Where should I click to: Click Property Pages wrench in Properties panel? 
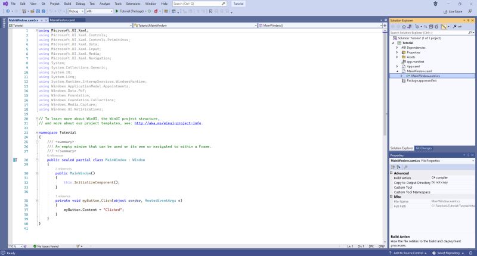click(x=406, y=167)
